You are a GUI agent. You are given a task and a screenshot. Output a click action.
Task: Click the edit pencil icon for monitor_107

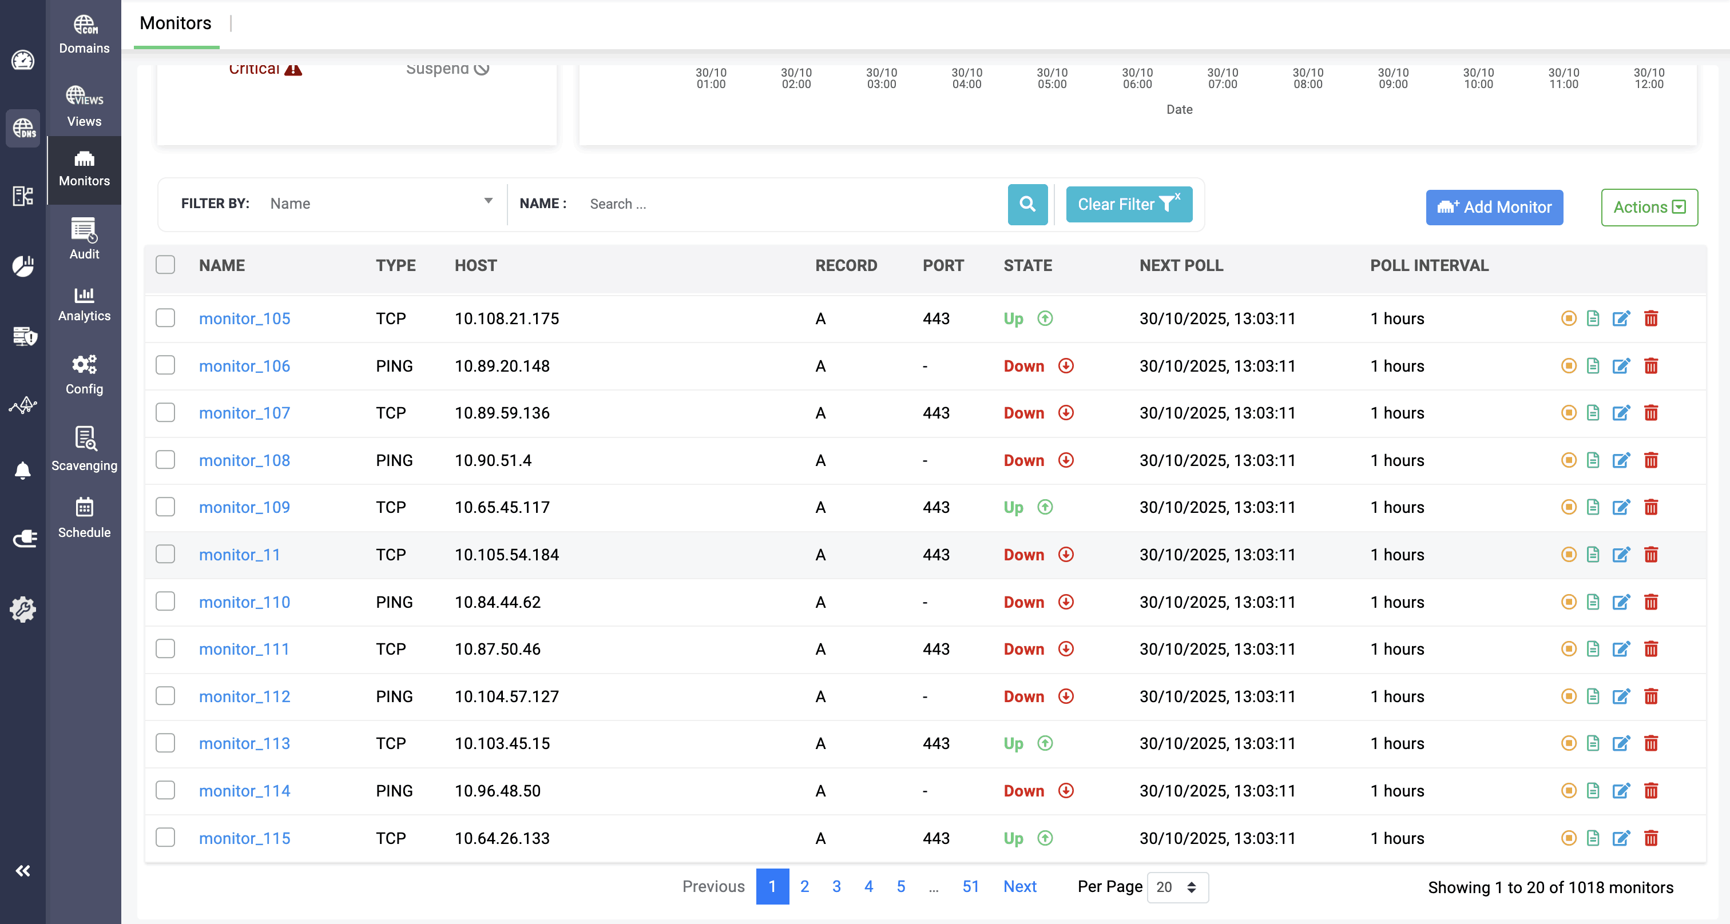(x=1621, y=413)
